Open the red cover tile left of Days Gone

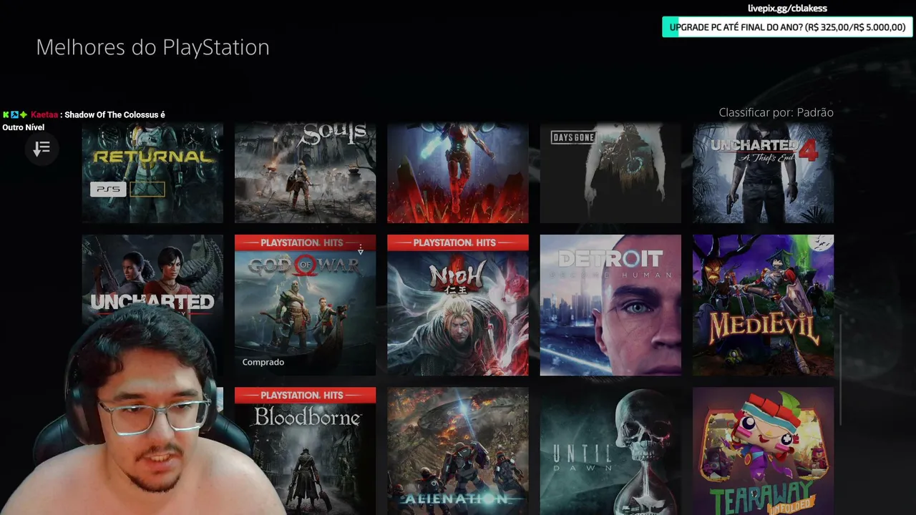click(x=458, y=172)
